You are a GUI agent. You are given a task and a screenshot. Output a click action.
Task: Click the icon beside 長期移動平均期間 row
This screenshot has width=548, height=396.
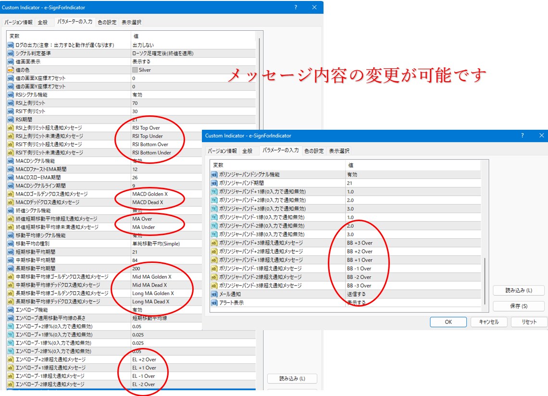coord(11,269)
